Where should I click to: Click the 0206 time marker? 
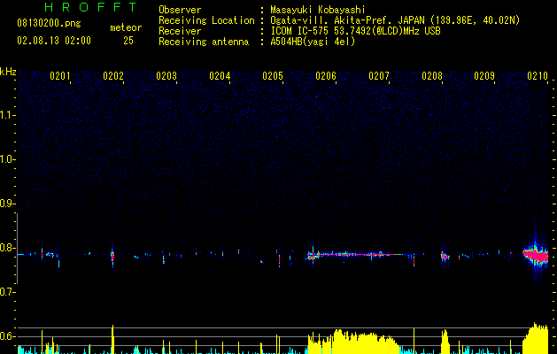[326, 76]
